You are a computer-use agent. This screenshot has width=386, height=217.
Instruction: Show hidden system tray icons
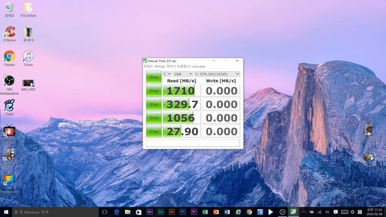pyautogui.click(x=303, y=212)
